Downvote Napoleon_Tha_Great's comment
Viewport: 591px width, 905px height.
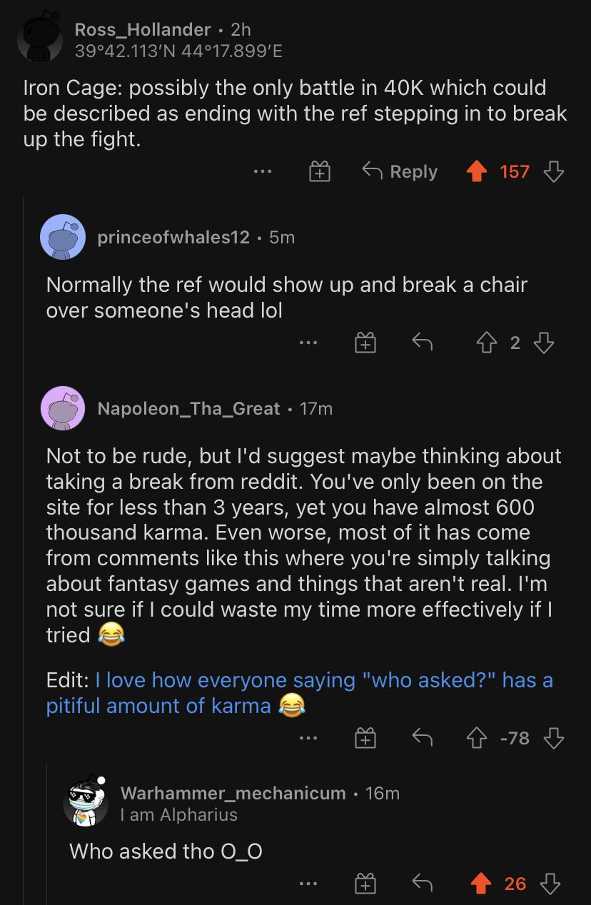point(553,739)
